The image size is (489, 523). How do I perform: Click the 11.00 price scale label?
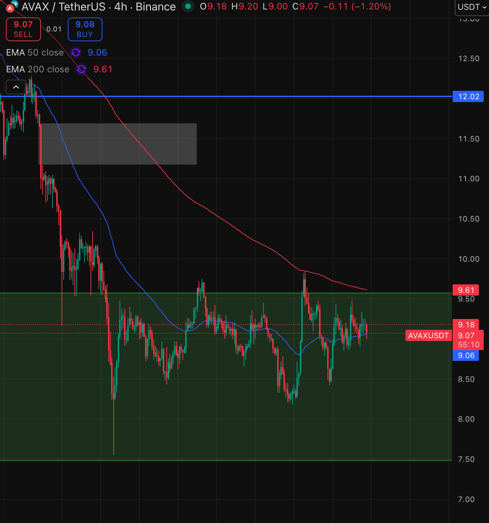pyautogui.click(x=469, y=179)
